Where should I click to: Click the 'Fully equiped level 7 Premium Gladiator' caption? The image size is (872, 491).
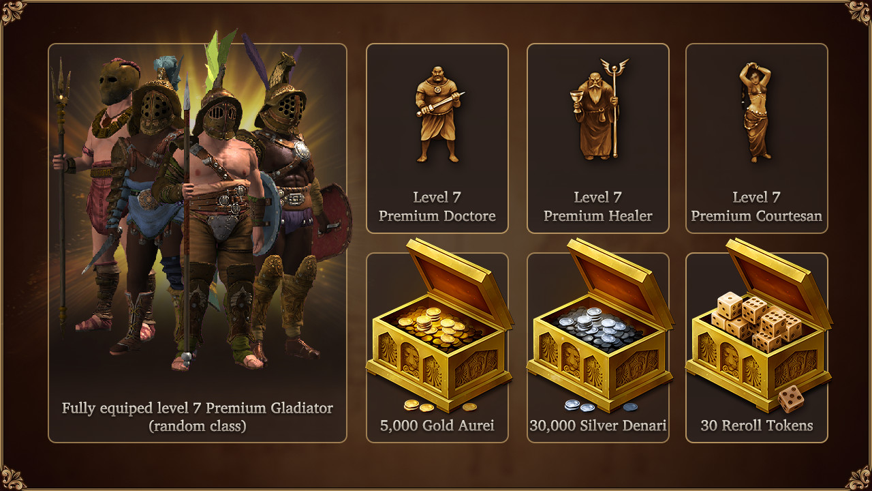(198, 408)
